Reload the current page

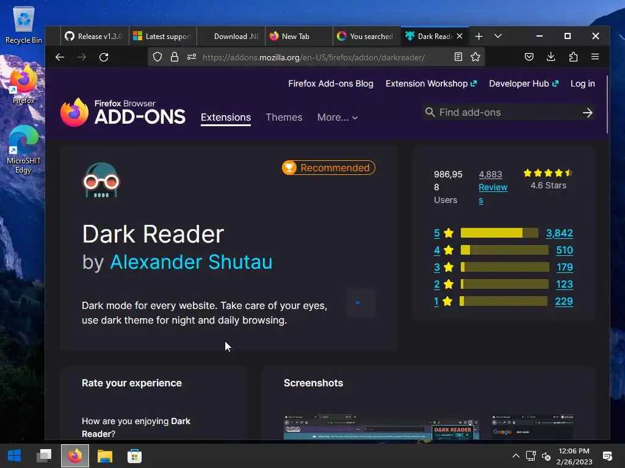coord(104,57)
